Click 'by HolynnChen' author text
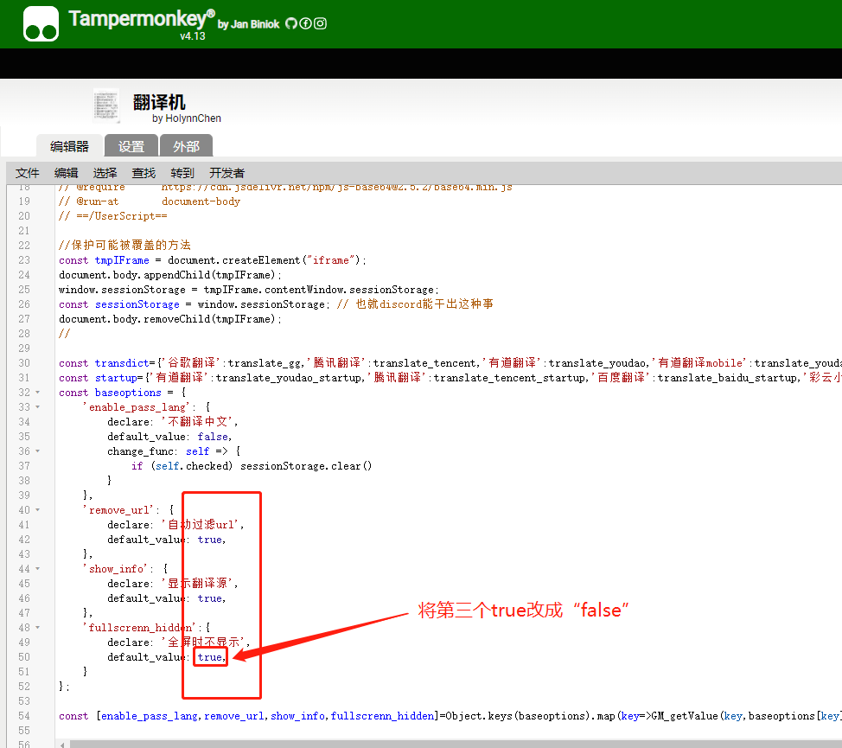842x748 pixels. click(187, 118)
